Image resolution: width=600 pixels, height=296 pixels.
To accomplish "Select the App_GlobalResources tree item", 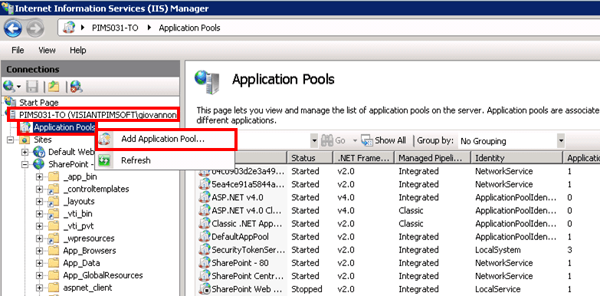I will (x=103, y=275).
